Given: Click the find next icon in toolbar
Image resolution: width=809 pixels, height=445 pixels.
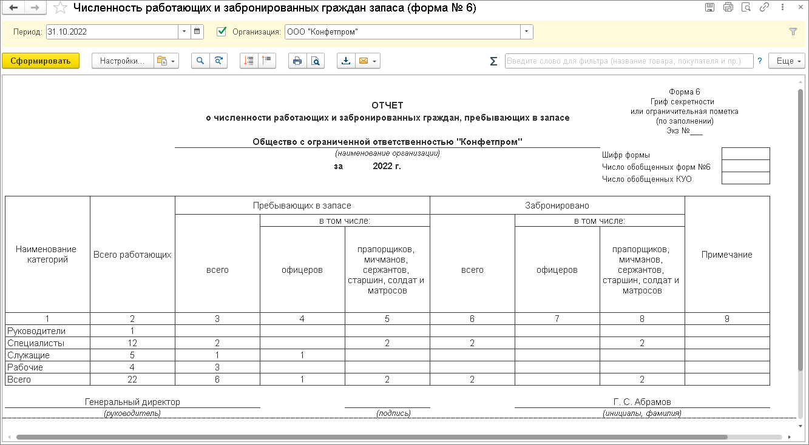Looking at the screenshot, I should point(218,61).
